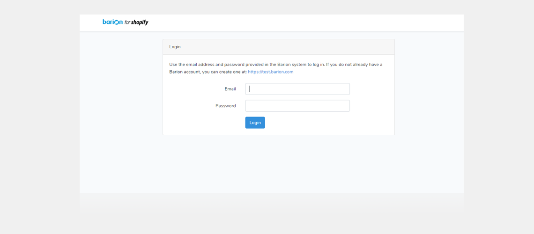Click the blue barion logo

113,22
